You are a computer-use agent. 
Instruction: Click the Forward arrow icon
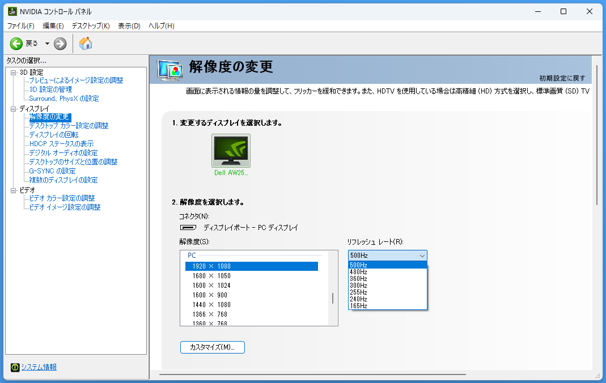click(x=60, y=44)
